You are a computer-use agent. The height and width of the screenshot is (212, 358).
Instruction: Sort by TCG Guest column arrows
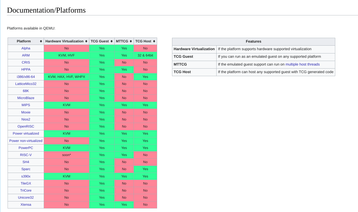(112, 41)
